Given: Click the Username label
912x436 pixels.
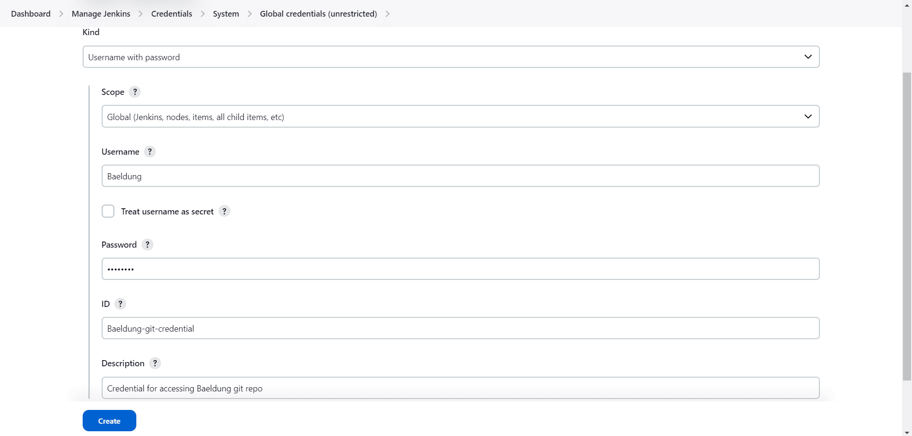Looking at the screenshot, I should point(121,152).
